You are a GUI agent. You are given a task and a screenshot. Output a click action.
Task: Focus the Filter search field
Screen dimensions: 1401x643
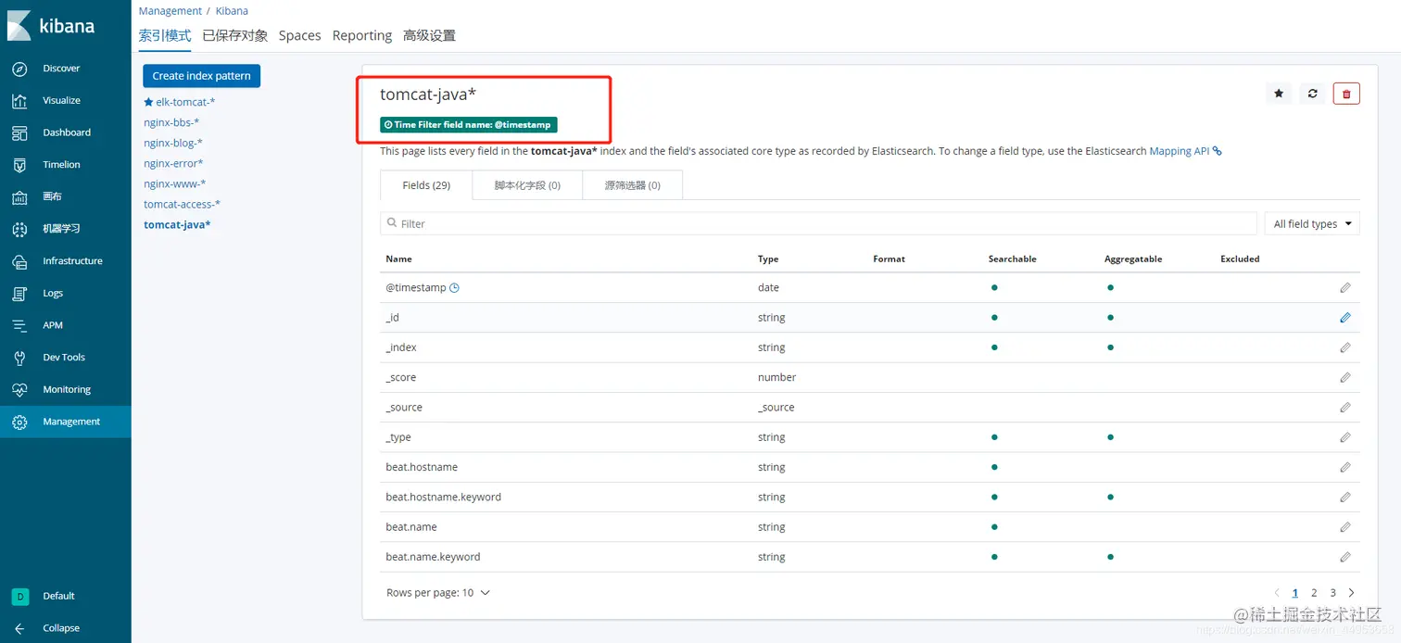[x=818, y=223]
